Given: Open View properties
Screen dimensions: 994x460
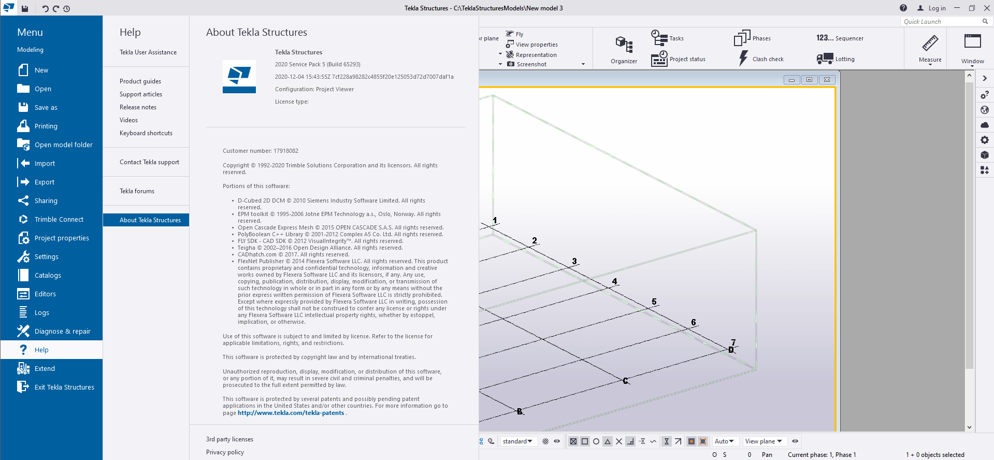Looking at the screenshot, I should [x=532, y=45].
